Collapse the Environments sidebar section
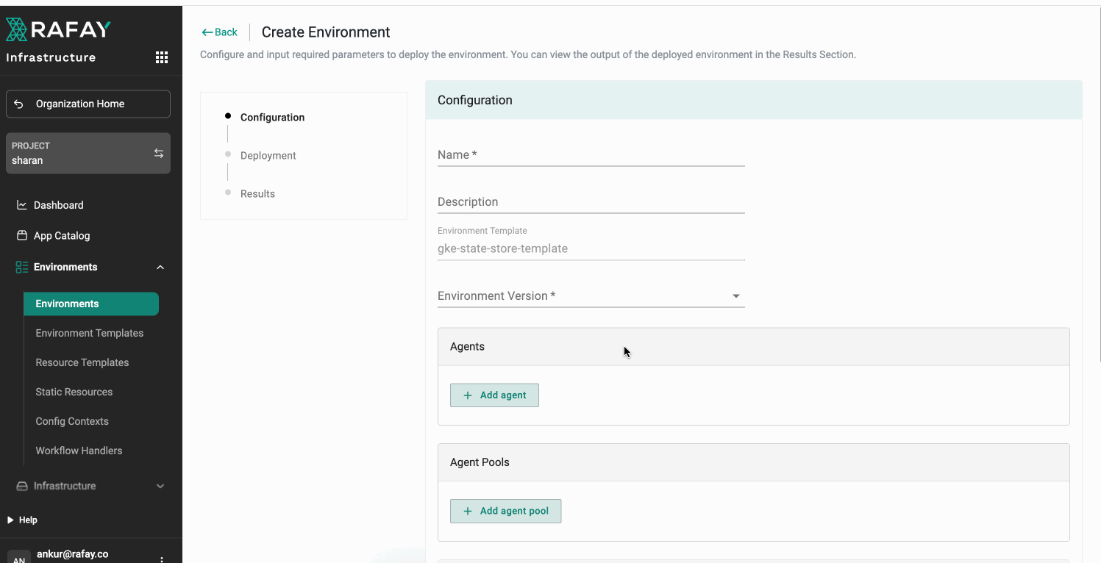Viewport: 1101px width, 563px height. pyautogui.click(x=160, y=267)
